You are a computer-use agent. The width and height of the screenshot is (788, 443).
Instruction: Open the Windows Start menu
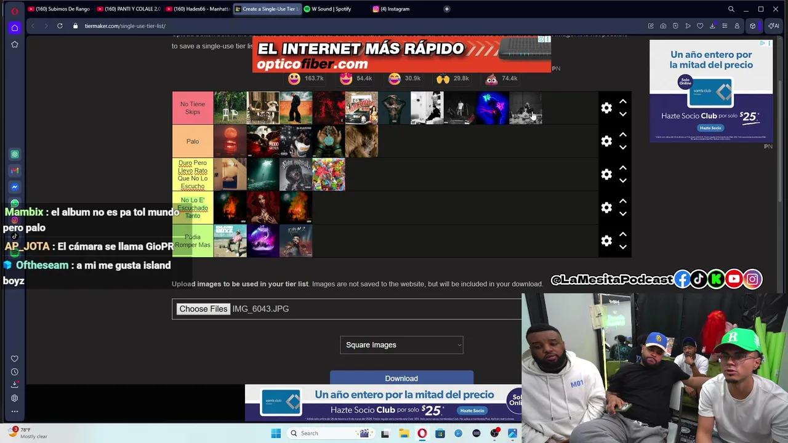pyautogui.click(x=276, y=433)
